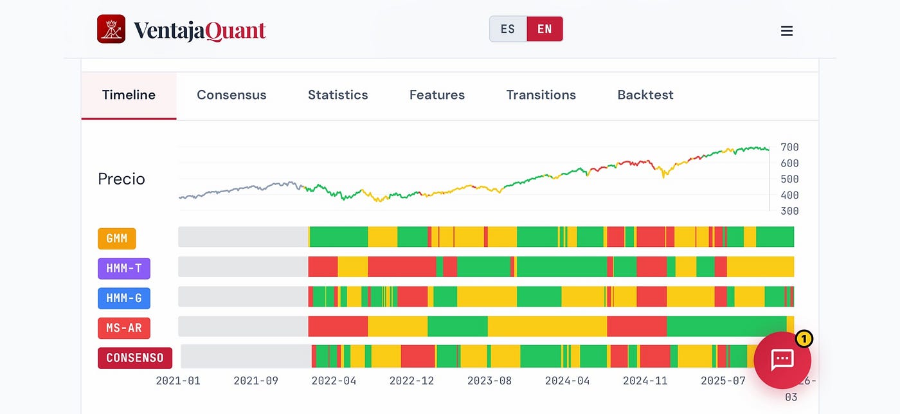Screen dimensions: 900x414
Task: Click the 2023-08 date axis label
Action: pos(489,381)
